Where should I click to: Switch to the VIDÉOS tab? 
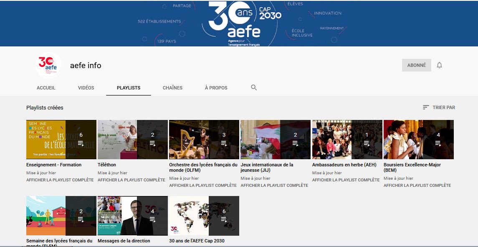pos(86,88)
